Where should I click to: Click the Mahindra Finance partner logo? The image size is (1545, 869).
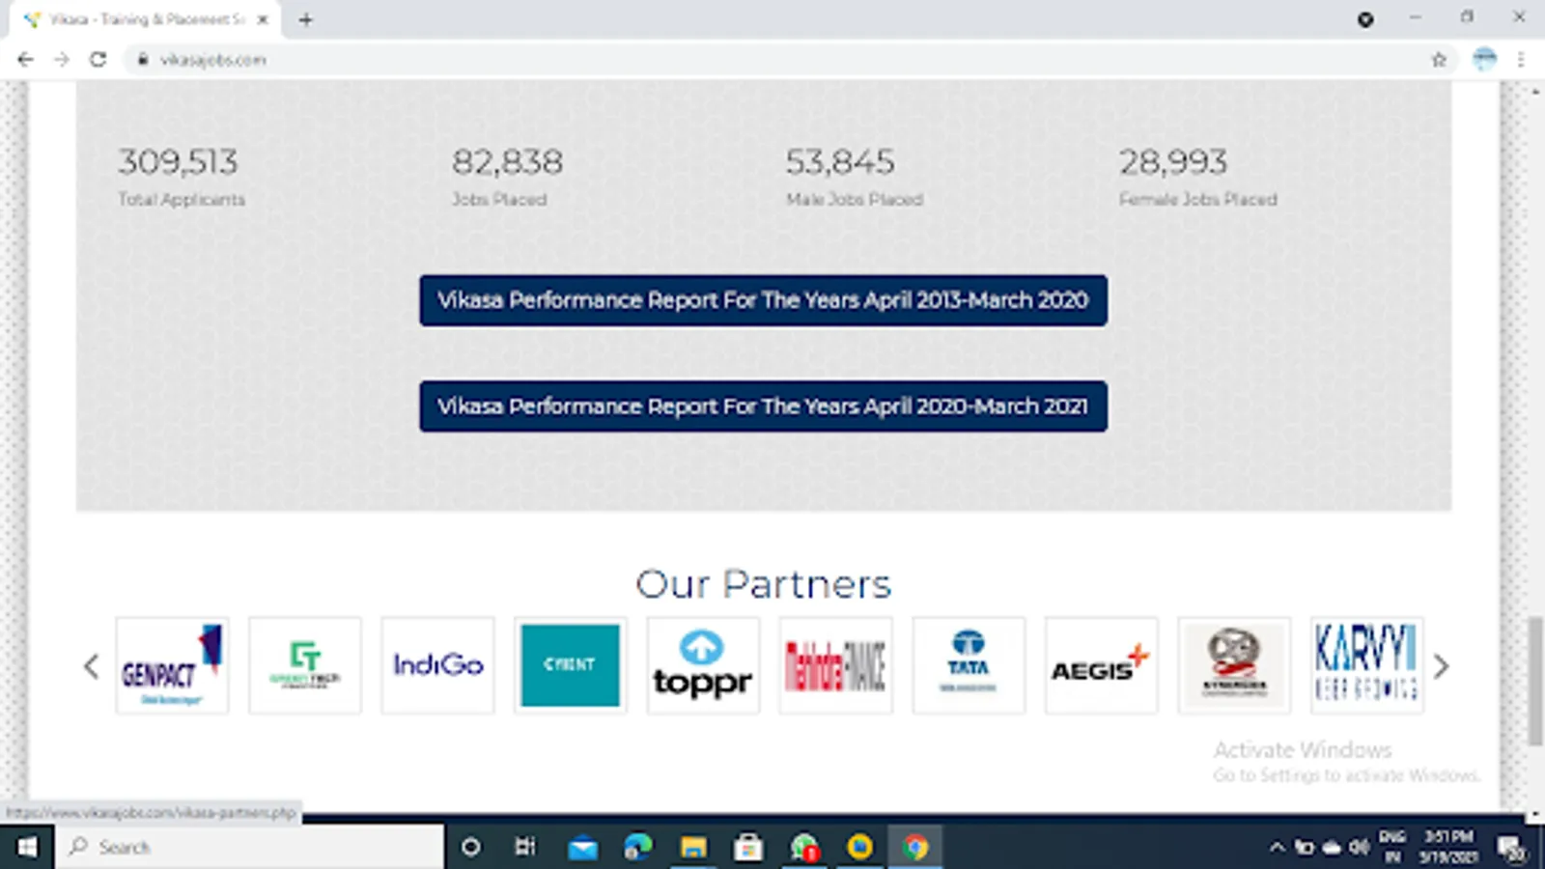(835, 665)
